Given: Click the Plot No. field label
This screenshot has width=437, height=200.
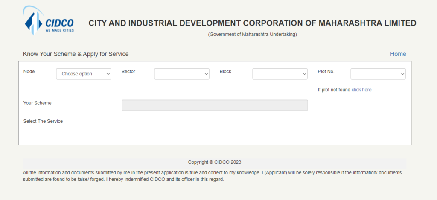Looking at the screenshot, I should click(x=326, y=72).
